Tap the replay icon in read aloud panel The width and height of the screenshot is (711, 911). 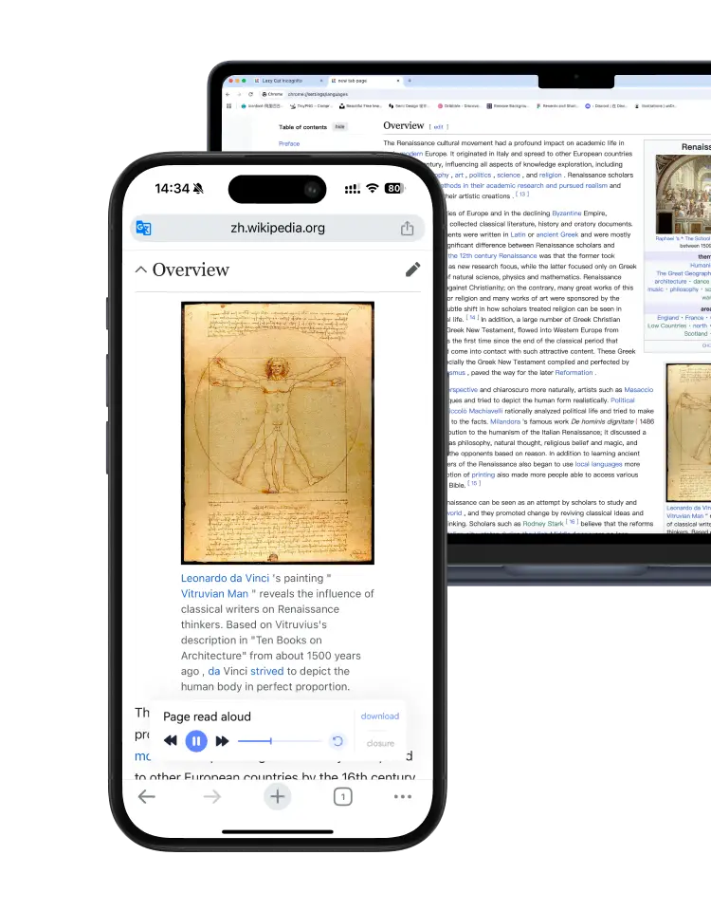337,741
